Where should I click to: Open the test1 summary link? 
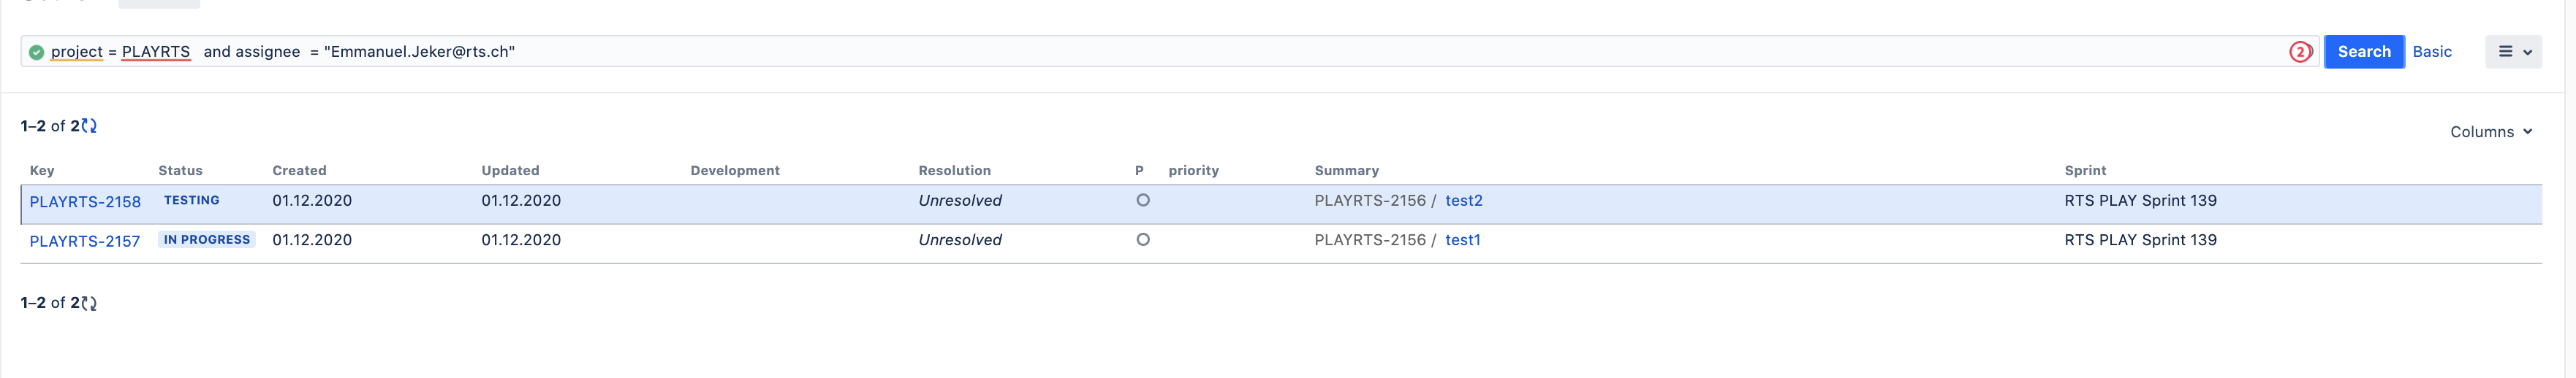coord(1463,239)
